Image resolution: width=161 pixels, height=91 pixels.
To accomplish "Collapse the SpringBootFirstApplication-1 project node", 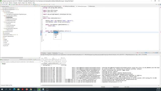I will point(1,10).
